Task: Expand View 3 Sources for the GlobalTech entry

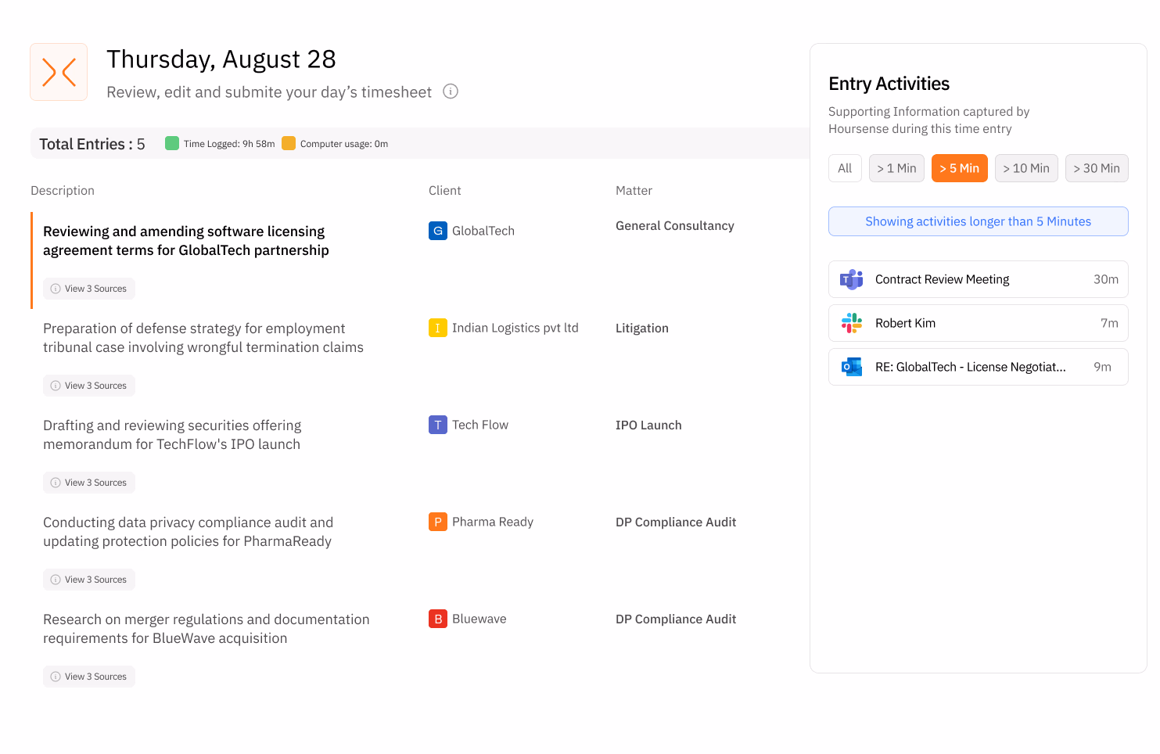Action: (88, 288)
